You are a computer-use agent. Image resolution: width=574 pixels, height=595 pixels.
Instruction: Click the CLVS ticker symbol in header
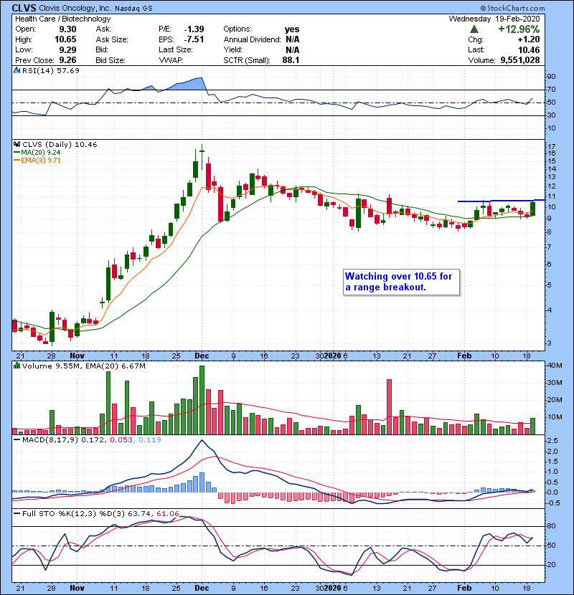[x=24, y=8]
